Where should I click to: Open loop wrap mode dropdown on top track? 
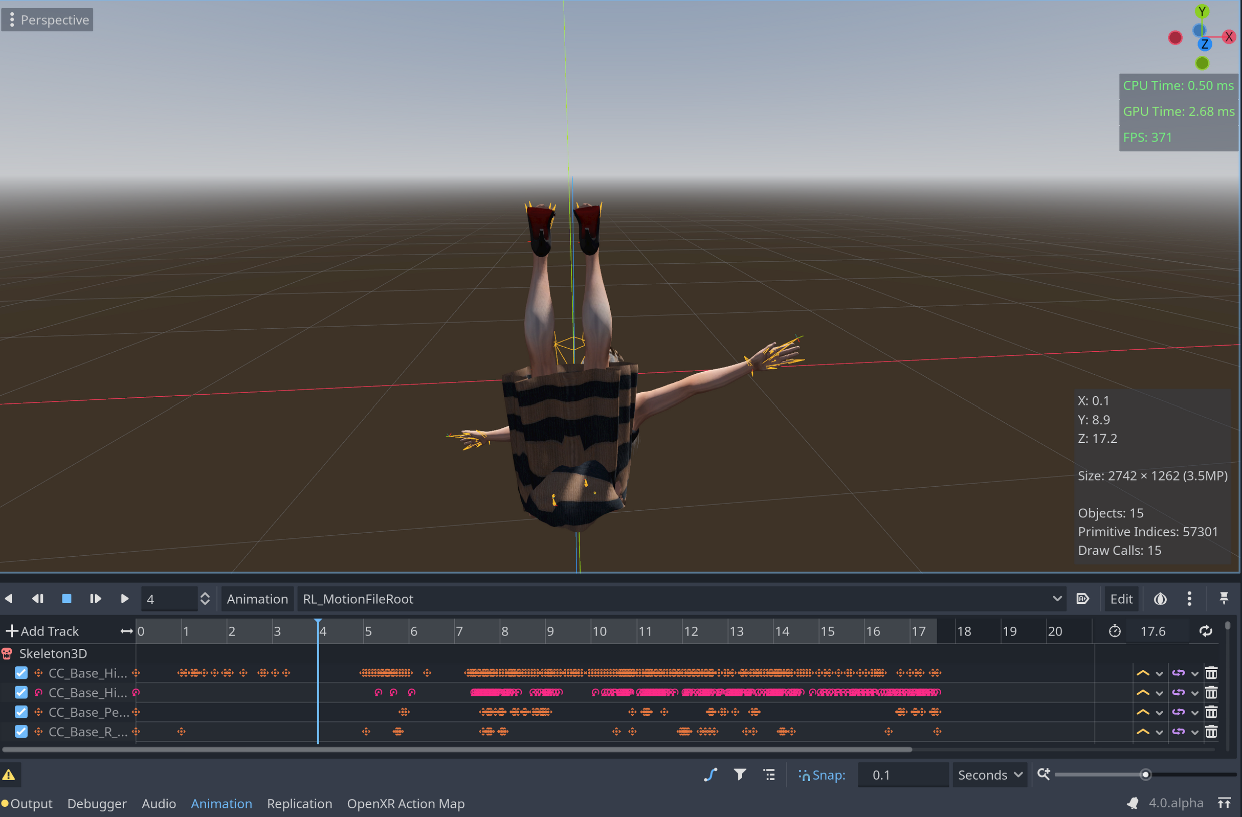coord(1194,673)
